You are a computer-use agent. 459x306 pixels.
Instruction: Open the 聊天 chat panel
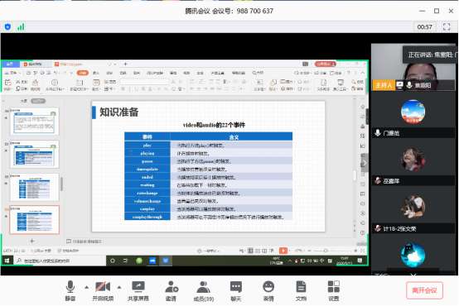[x=236, y=290]
